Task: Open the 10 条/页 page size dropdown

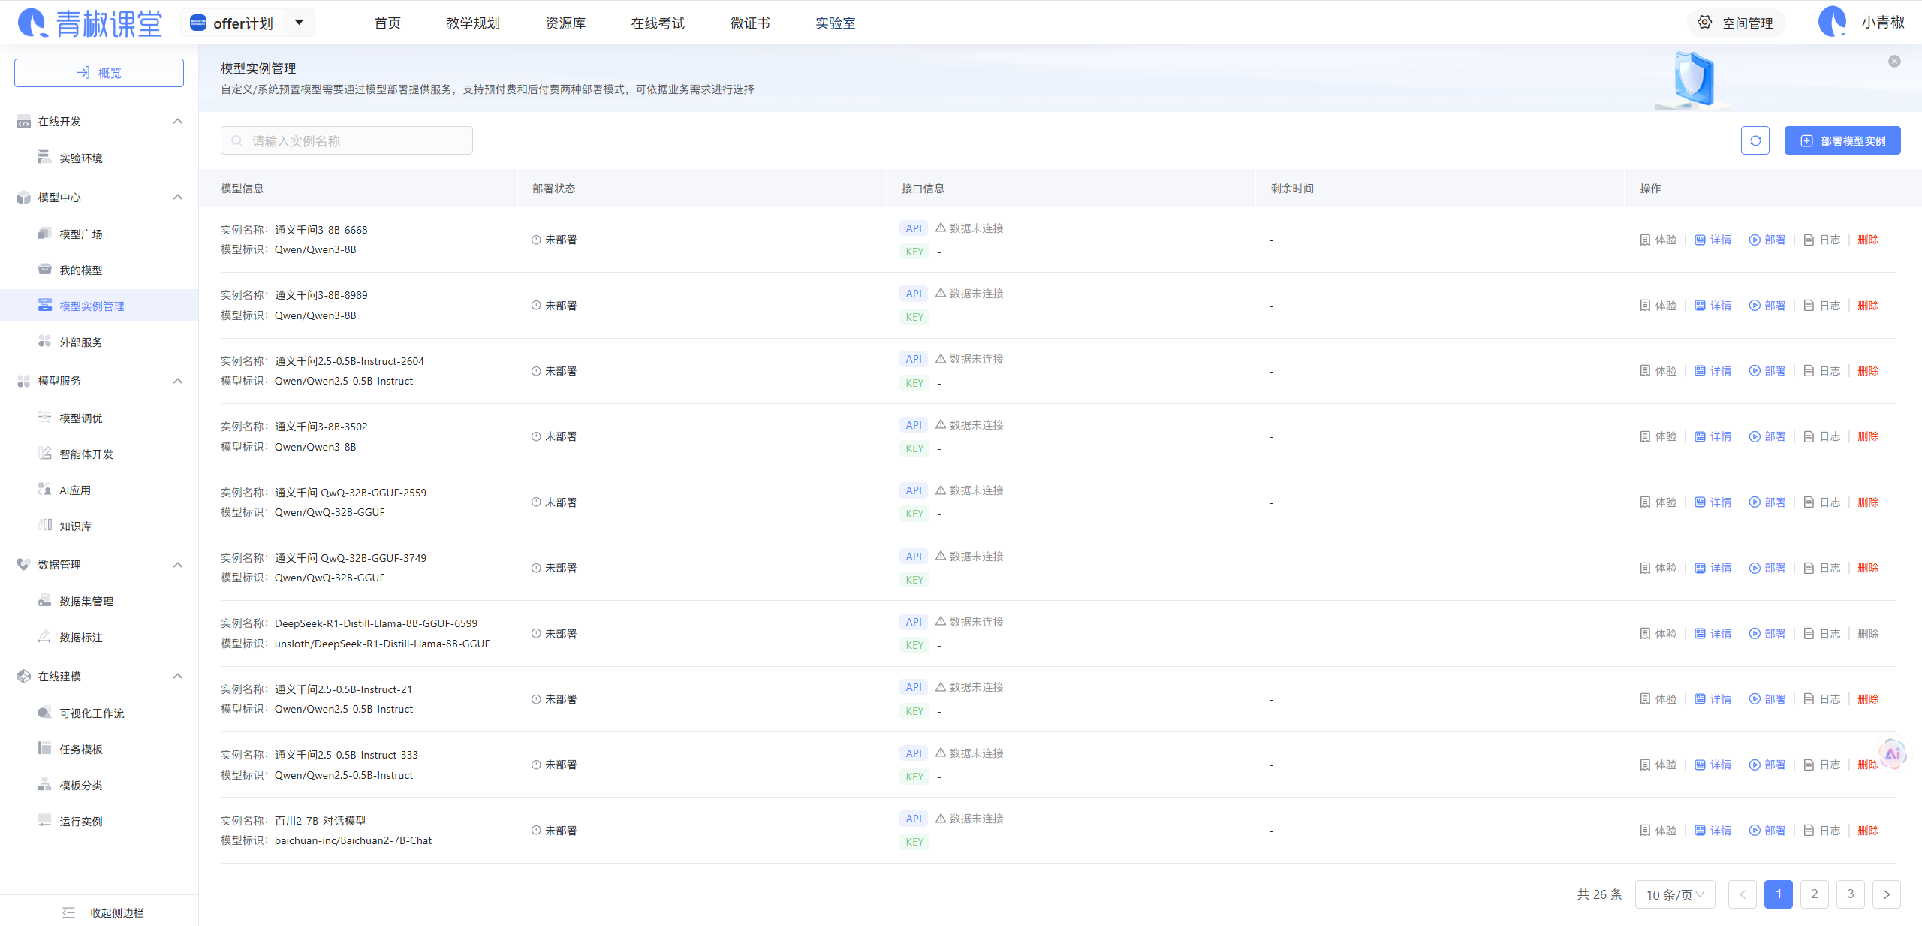Action: 1674,894
